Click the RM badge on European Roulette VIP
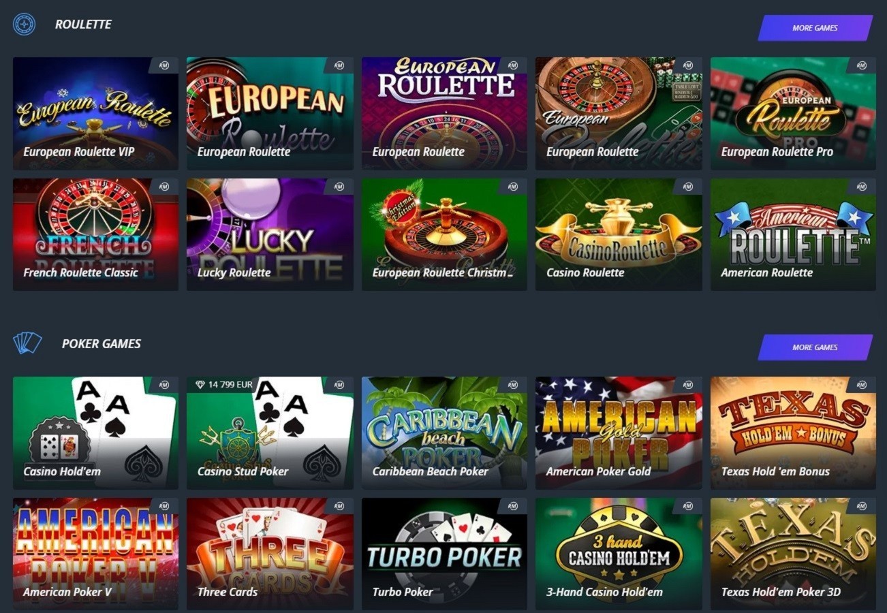887x613 pixels. 164,65
